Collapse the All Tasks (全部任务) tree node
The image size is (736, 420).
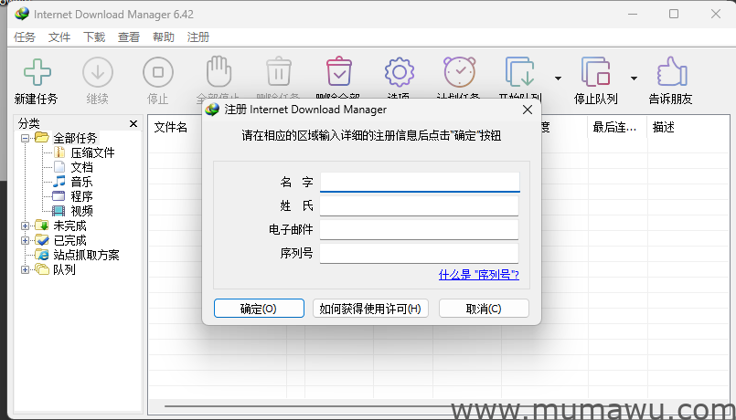(x=26, y=138)
